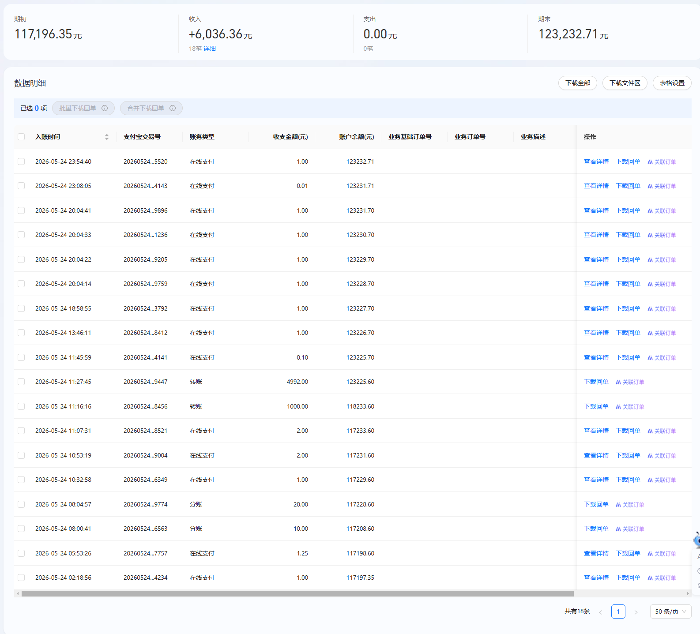Viewport: 700px width, 634px height.
Task: Click 关联订单 icon for 23:54:40 row
Action: (x=650, y=162)
